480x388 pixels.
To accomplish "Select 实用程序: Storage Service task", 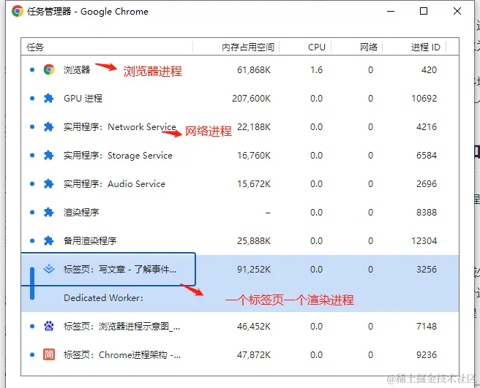I will 118,156.
